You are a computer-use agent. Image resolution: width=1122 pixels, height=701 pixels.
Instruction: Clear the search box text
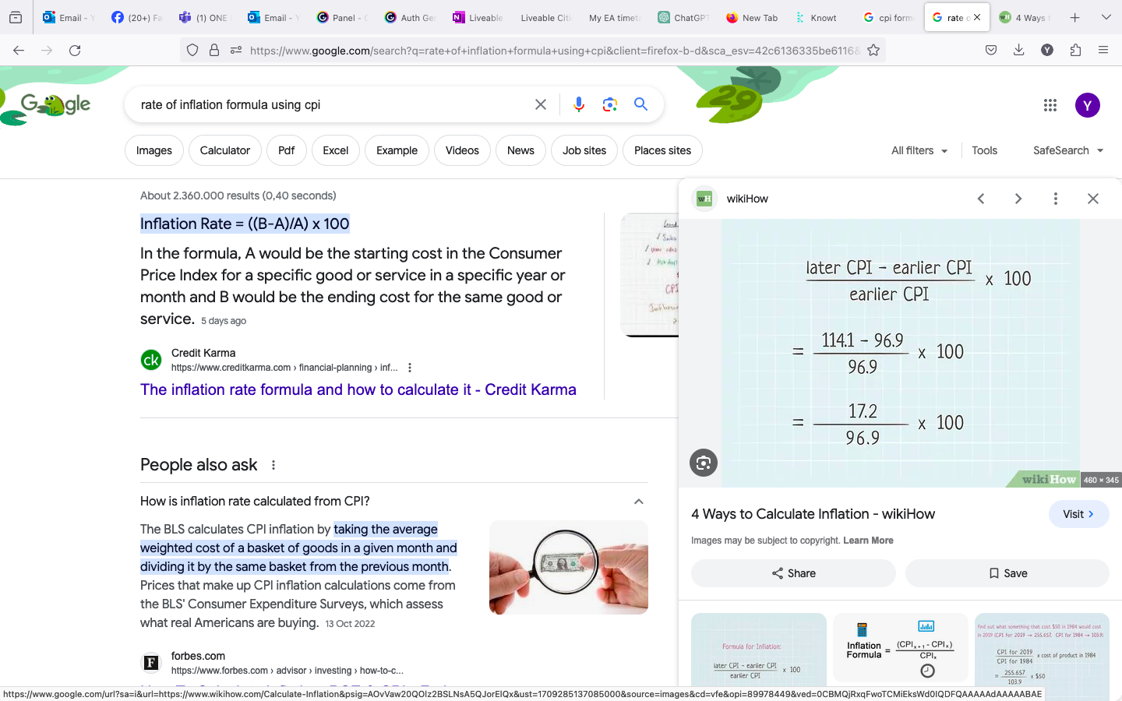[540, 104]
